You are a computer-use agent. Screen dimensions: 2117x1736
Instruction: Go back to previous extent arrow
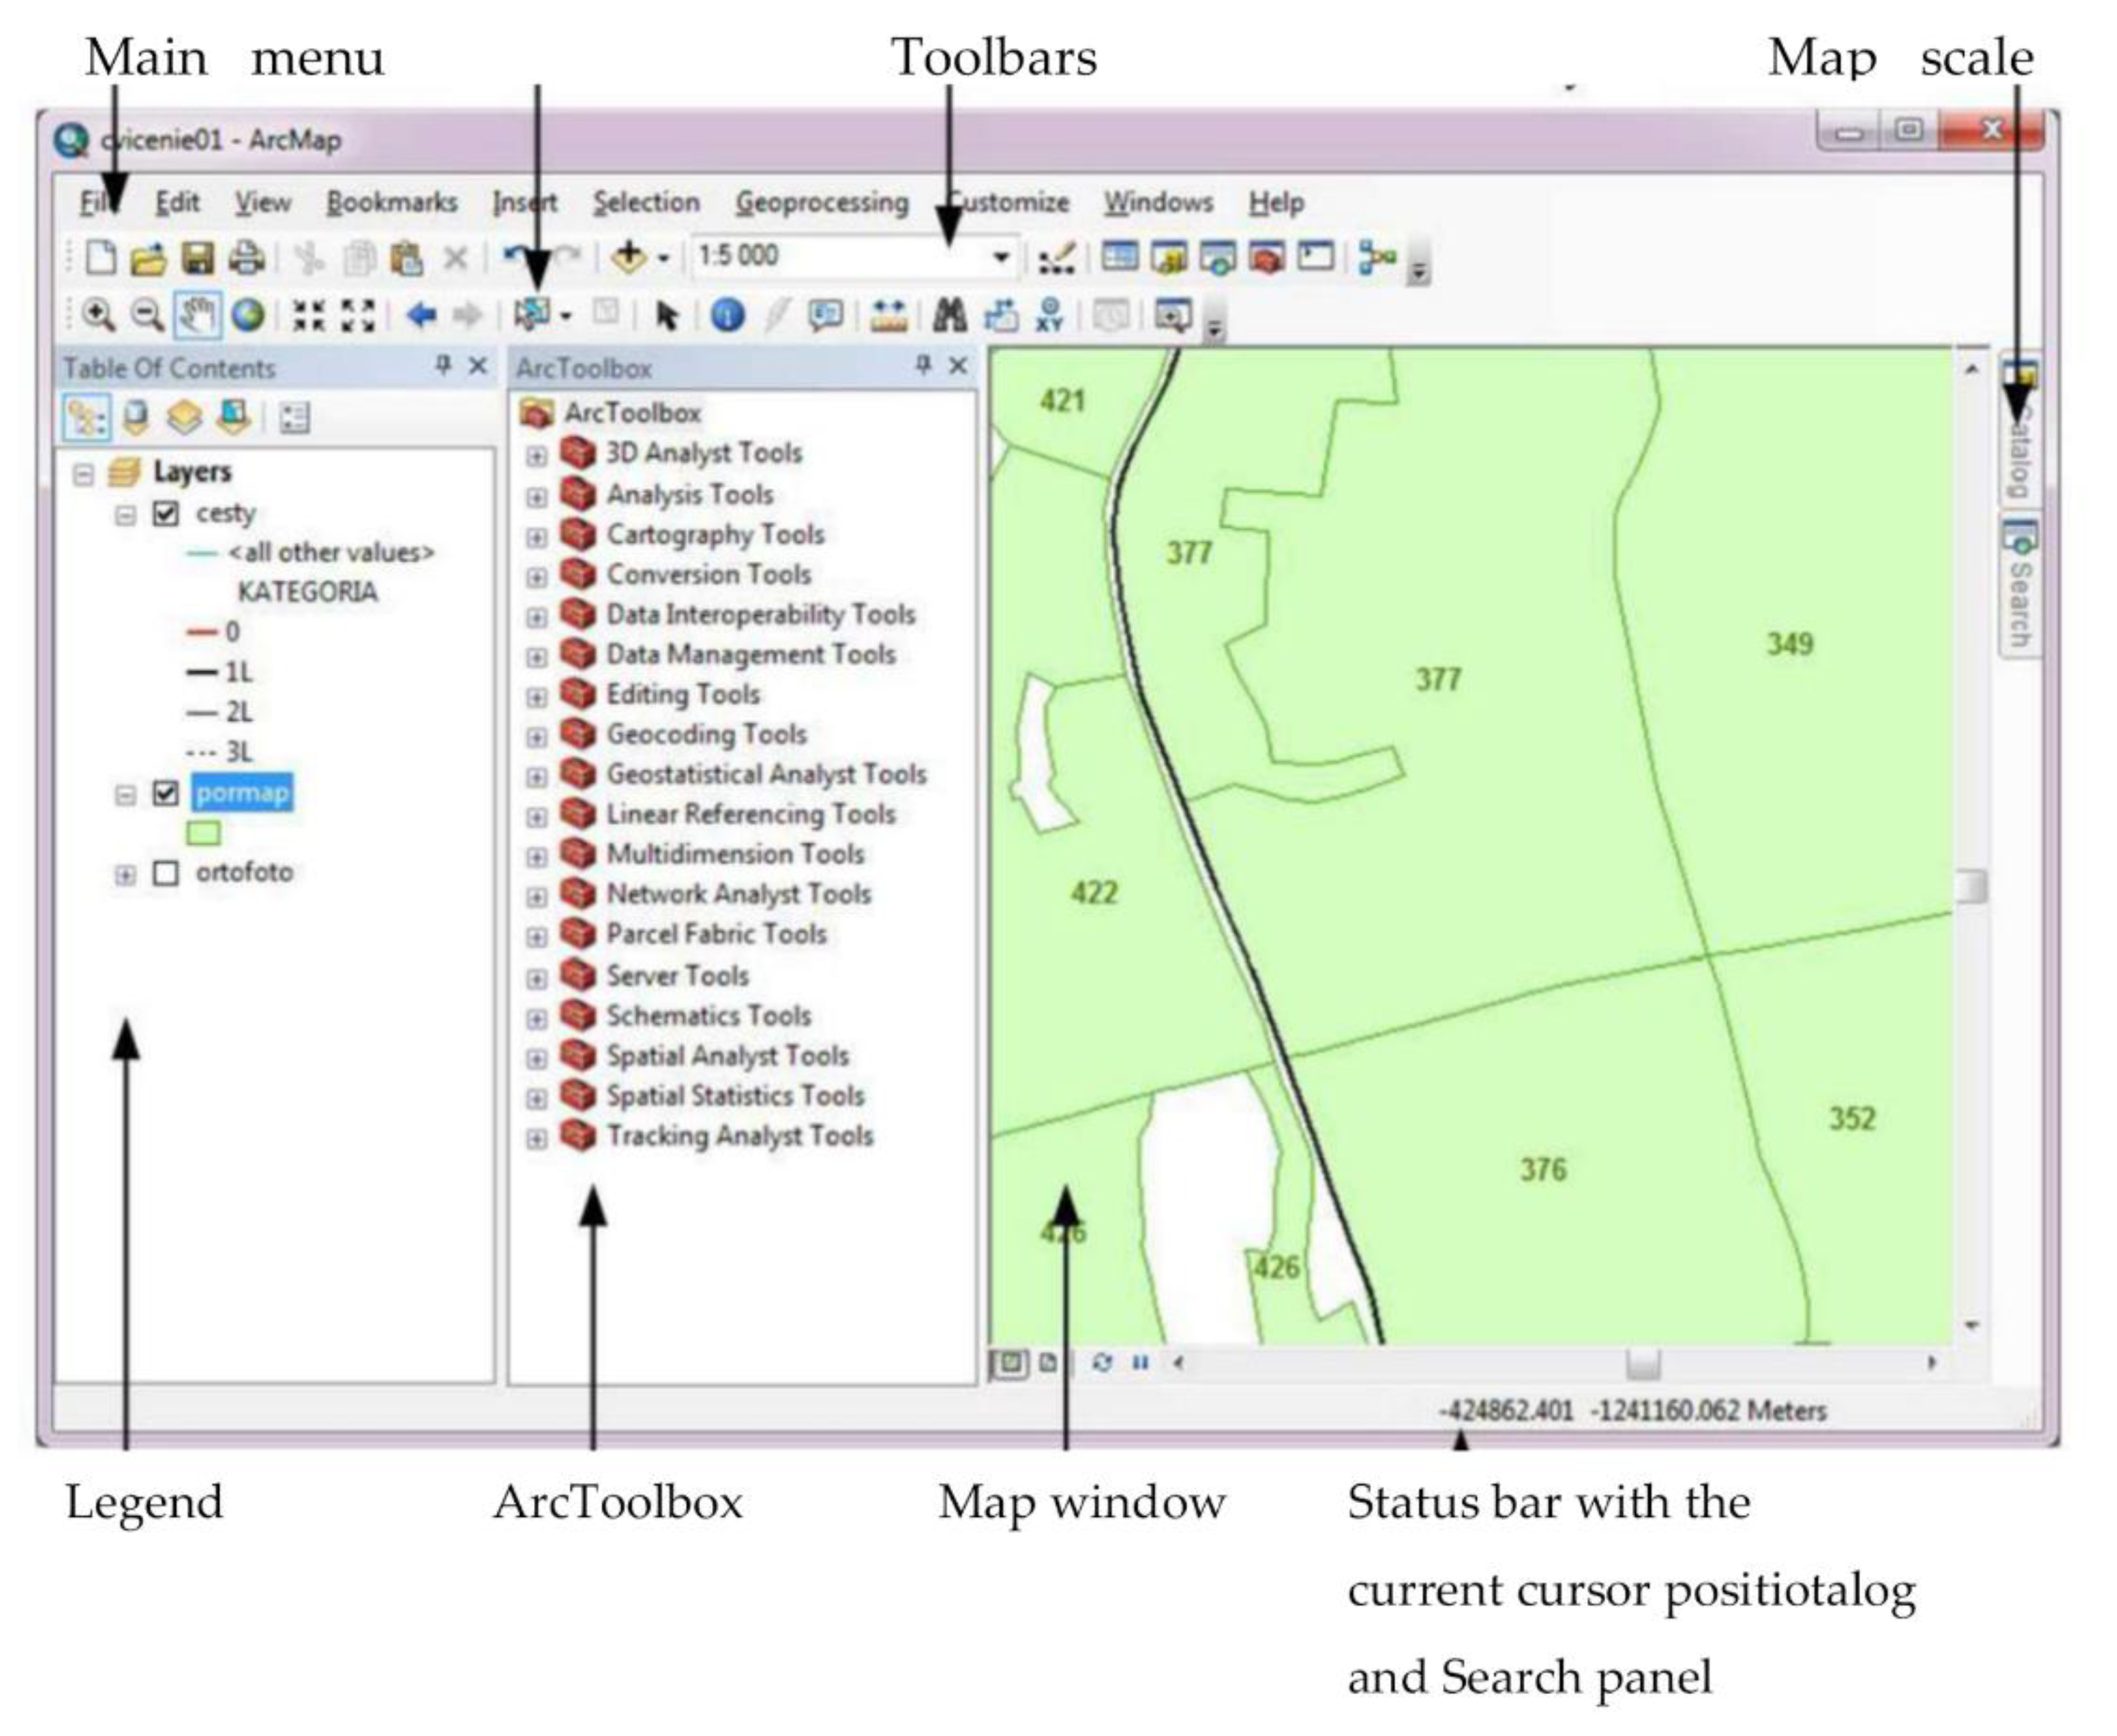(421, 316)
